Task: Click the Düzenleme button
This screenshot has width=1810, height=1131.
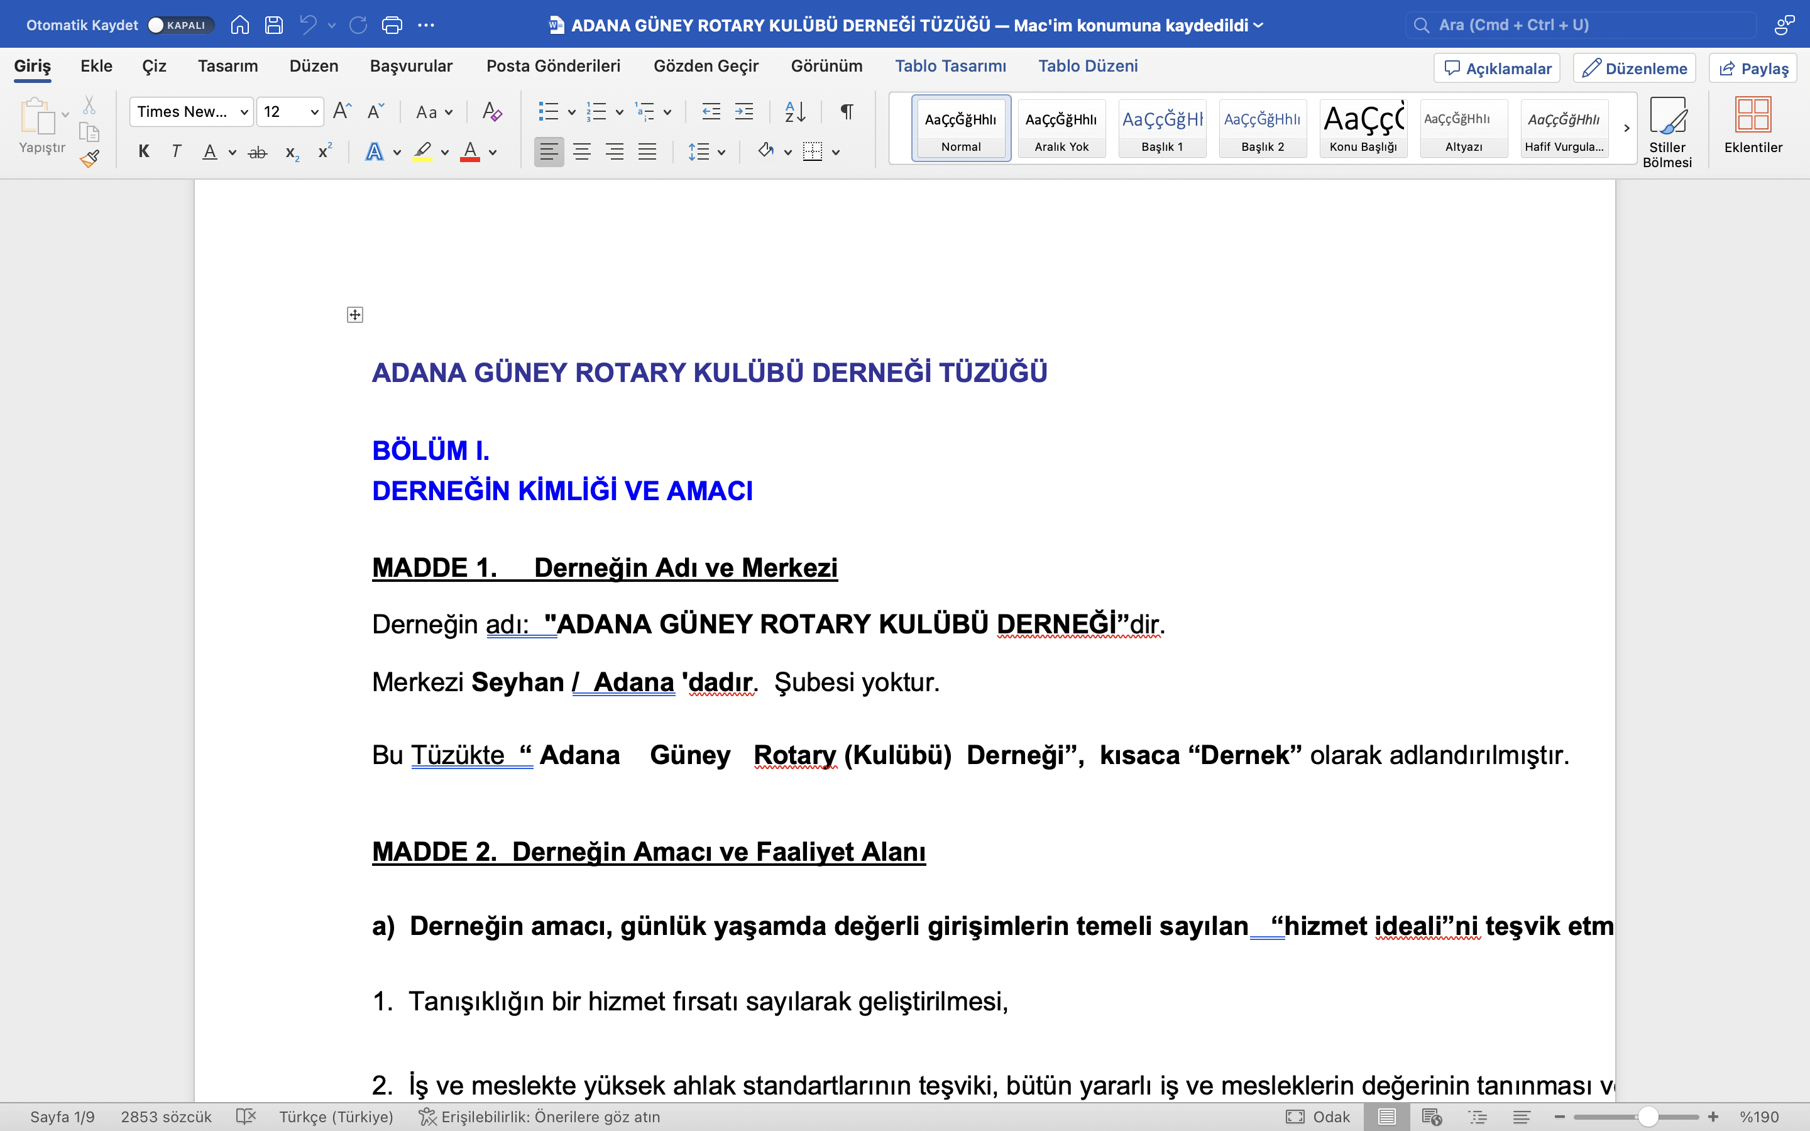Action: click(x=1634, y=68)
